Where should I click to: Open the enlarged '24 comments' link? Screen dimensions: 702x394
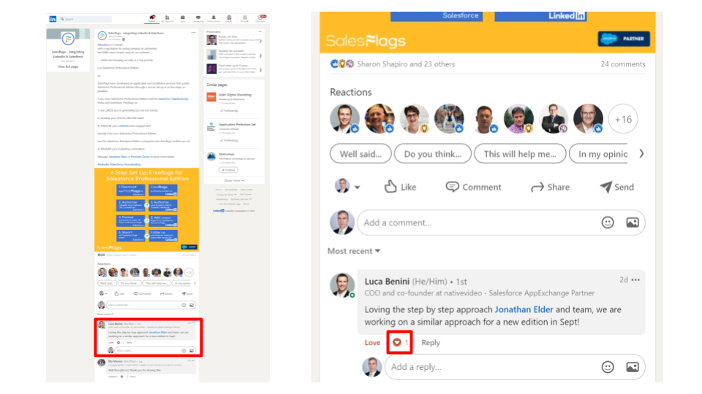click(x=623, y=64)
